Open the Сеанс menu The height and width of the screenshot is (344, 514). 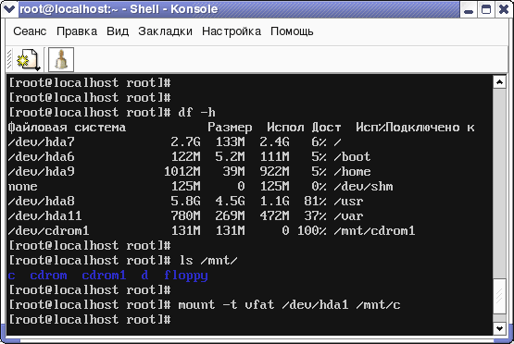click(30, 31)
